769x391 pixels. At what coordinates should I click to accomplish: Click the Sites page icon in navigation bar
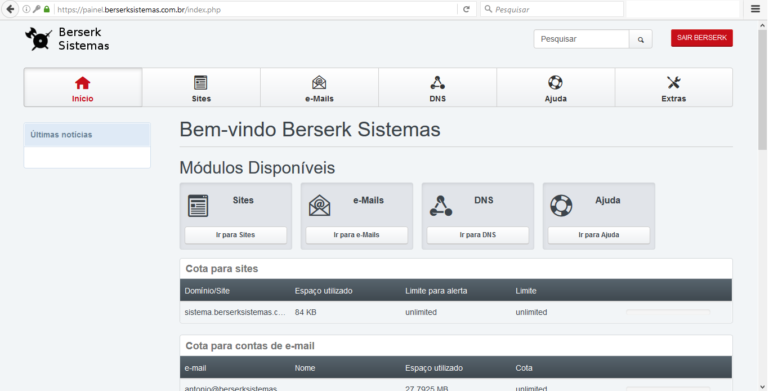coord(201,83)
